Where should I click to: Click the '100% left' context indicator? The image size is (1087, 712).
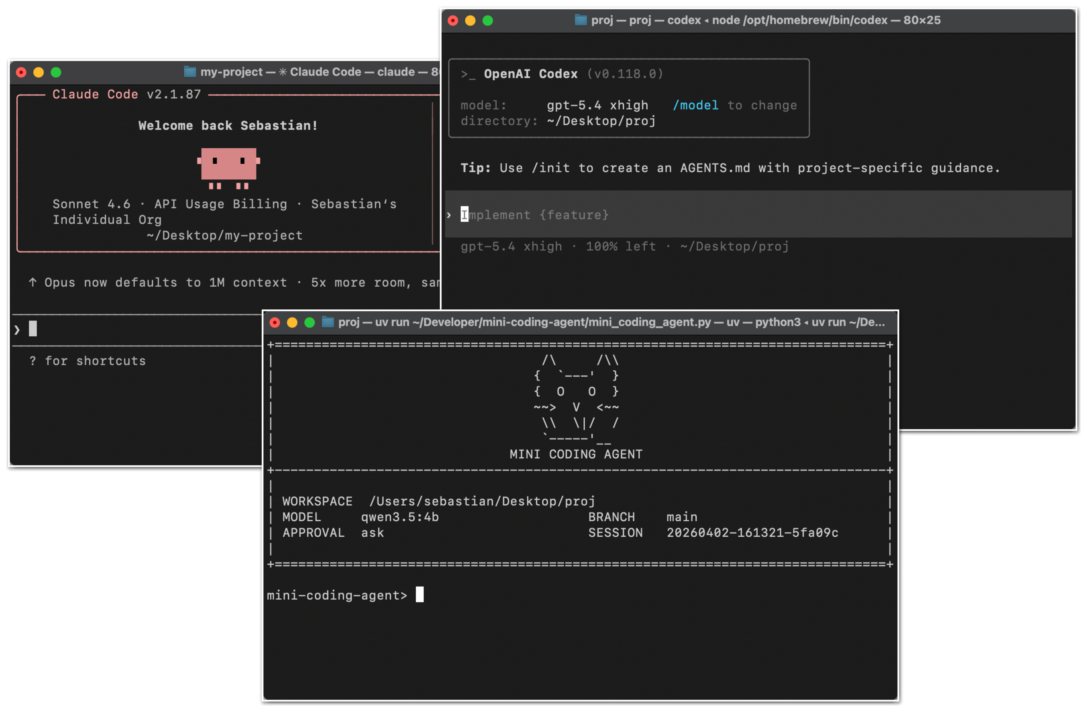[620, 246]
